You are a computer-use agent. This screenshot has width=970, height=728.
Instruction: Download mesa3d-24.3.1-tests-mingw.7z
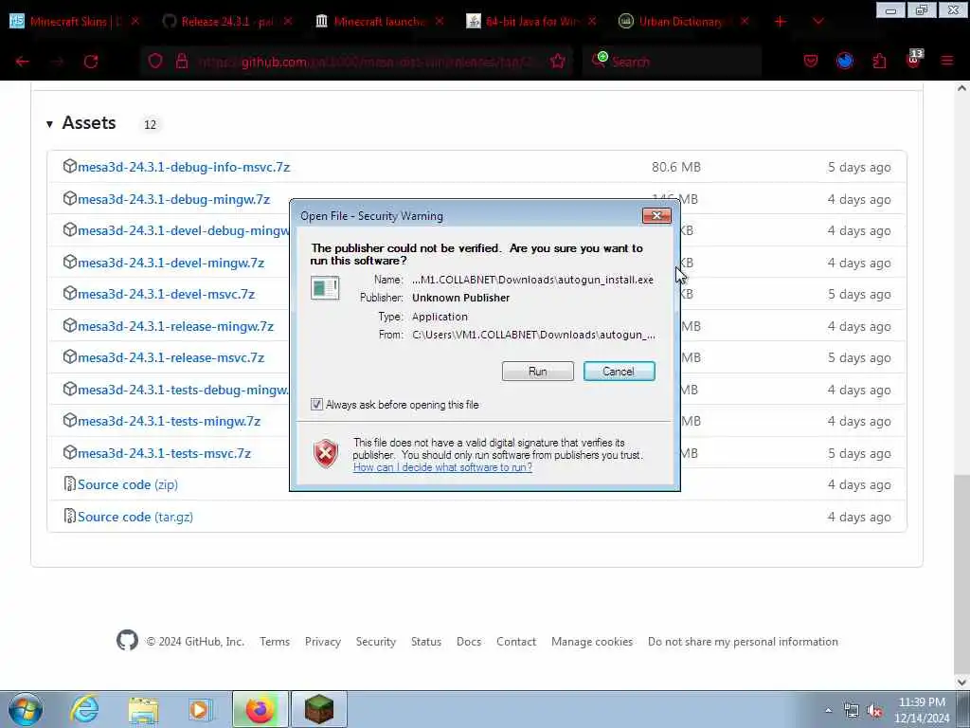[x=169, y=421]
